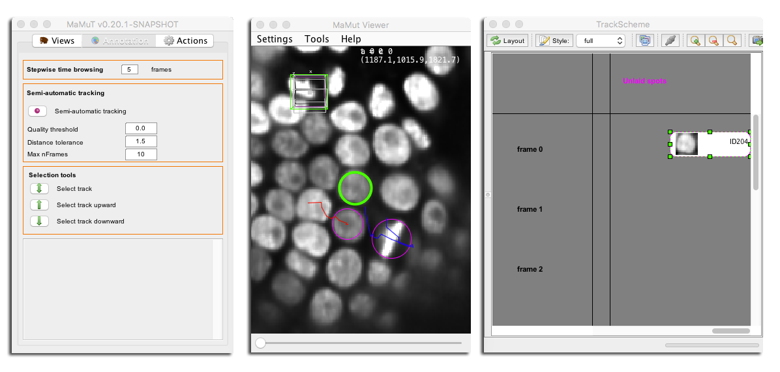
Task: Switch to the Views tab
Action: tap(57, 41)
